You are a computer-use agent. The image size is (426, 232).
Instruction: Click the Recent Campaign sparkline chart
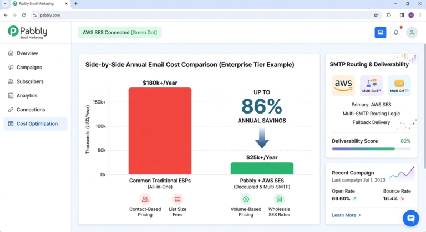[x=402, y=174]
